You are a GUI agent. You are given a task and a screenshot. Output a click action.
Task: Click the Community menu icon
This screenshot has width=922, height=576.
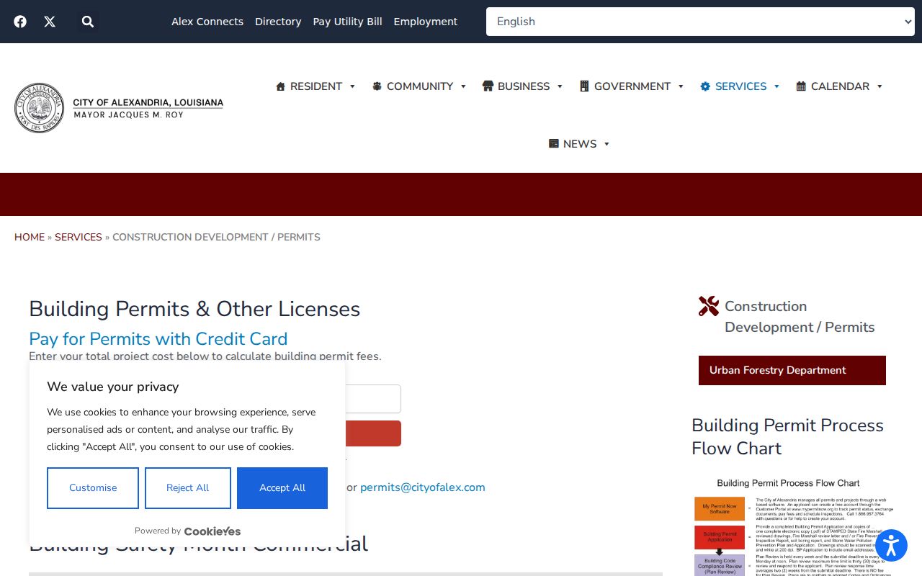click(377, 86)
